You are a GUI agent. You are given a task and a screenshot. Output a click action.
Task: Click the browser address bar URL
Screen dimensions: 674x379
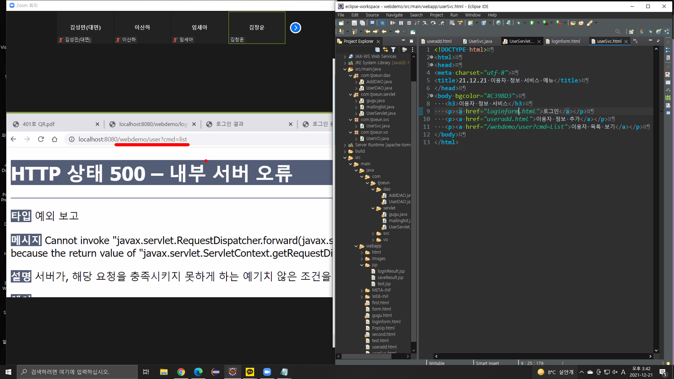[133, 139]
